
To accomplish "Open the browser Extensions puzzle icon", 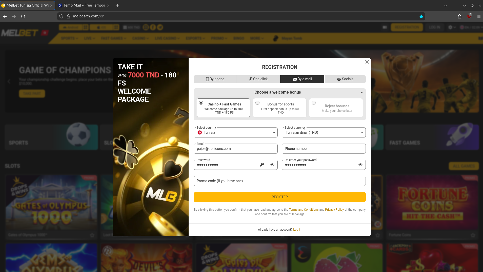I will (x=459, y=16).
